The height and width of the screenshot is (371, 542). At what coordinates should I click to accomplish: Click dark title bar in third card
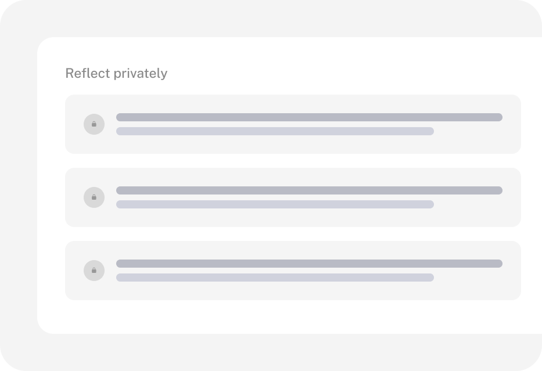click(x=310, y=264)
